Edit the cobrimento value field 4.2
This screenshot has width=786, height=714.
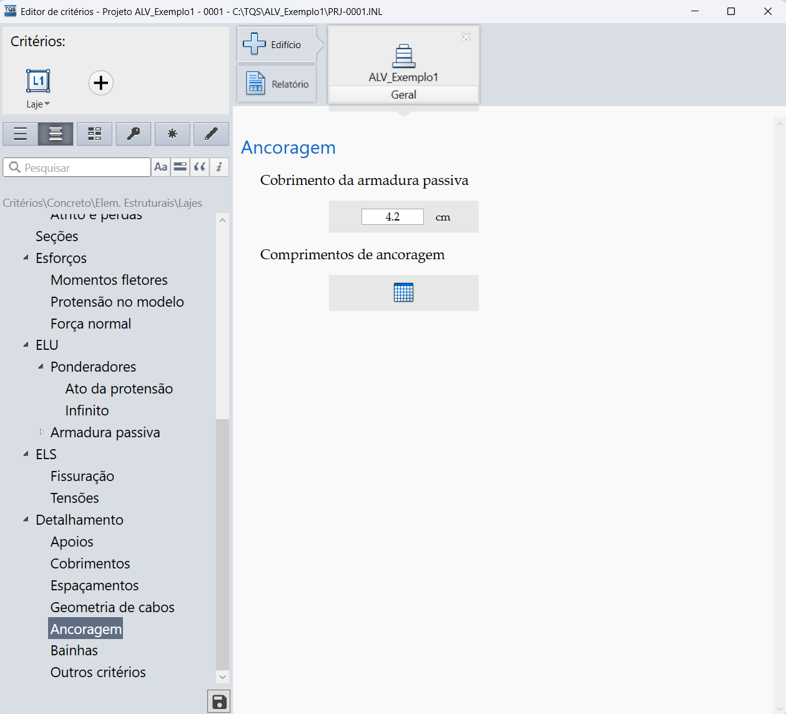tap(392, 217)
